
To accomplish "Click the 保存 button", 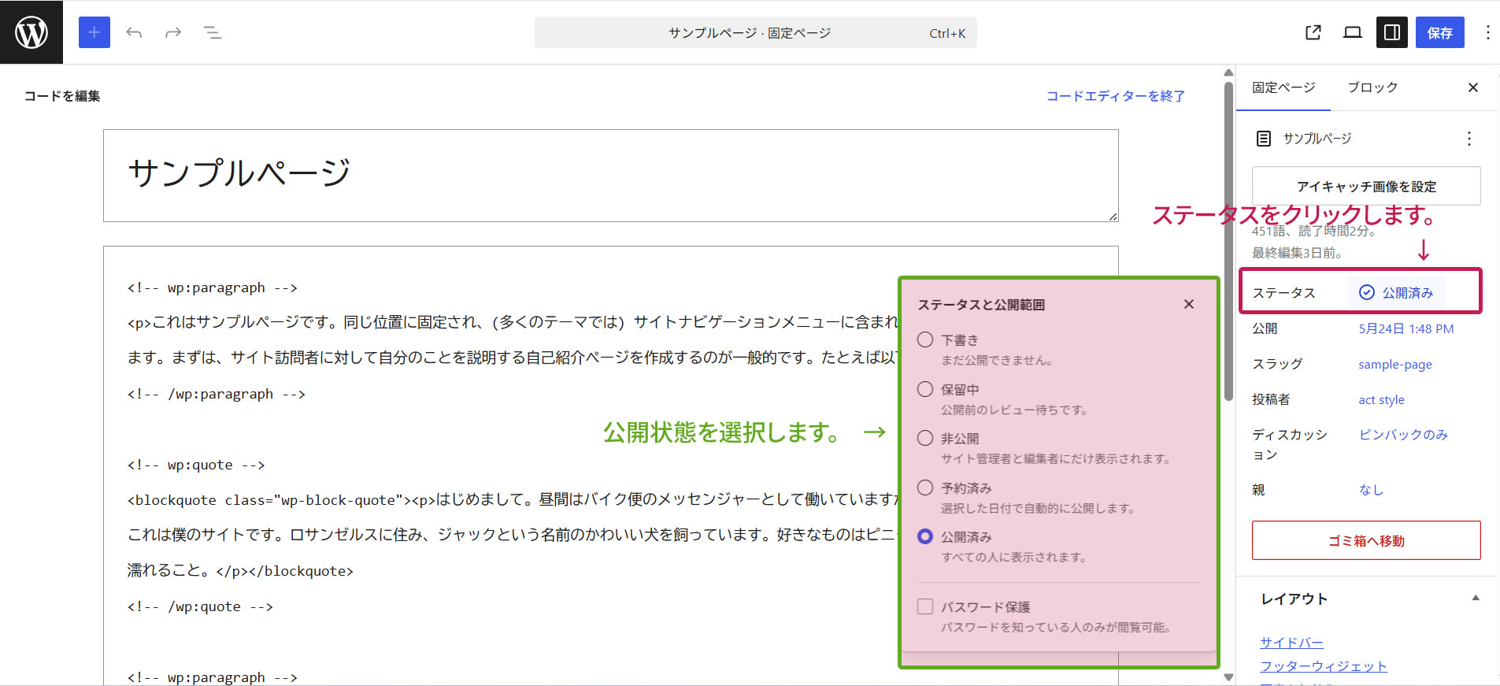I will [x=1440, y=32].
